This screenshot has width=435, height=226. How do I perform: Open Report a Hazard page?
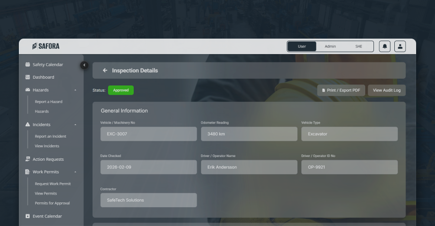48,102
